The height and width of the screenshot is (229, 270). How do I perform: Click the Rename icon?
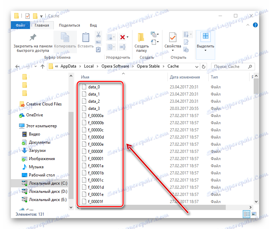click(123, 47)
